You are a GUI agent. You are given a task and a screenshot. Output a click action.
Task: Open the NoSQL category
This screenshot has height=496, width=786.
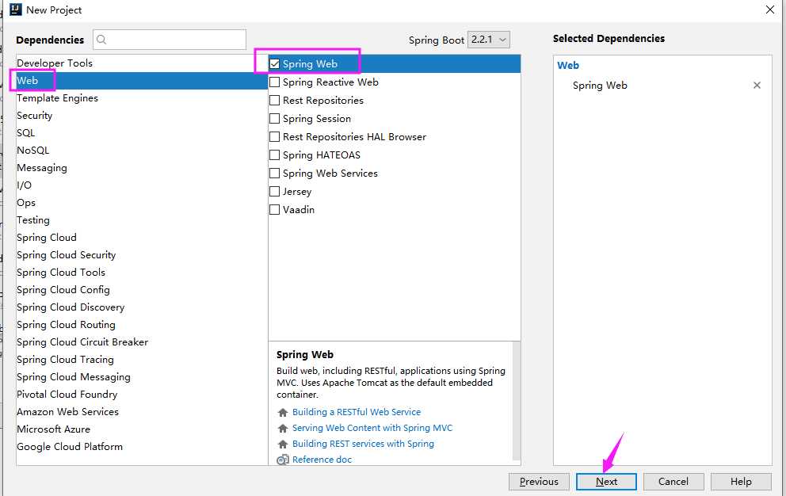(x=142, y=151)
